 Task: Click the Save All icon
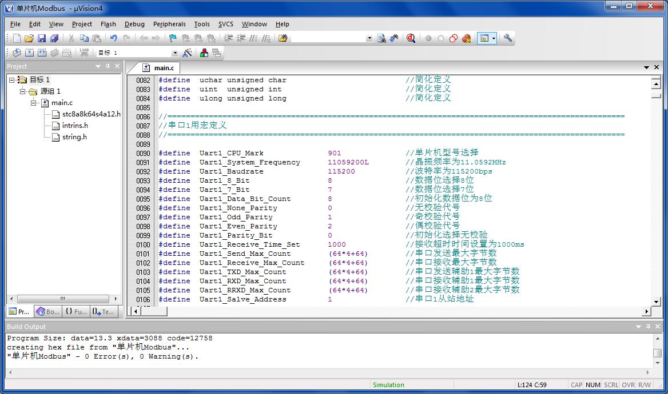(x=54, y=38)
